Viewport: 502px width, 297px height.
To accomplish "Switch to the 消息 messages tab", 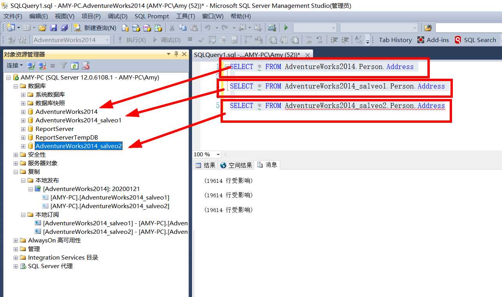I will click(x=267, y=165).
